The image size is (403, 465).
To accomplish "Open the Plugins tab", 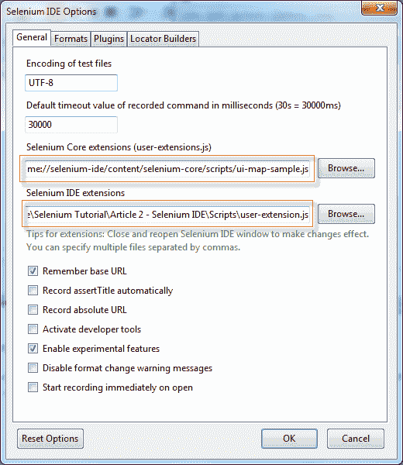I will (x=108, y=39).
